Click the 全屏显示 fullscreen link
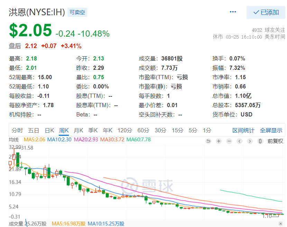Screen dimensions: 287x227 [271, 130]
